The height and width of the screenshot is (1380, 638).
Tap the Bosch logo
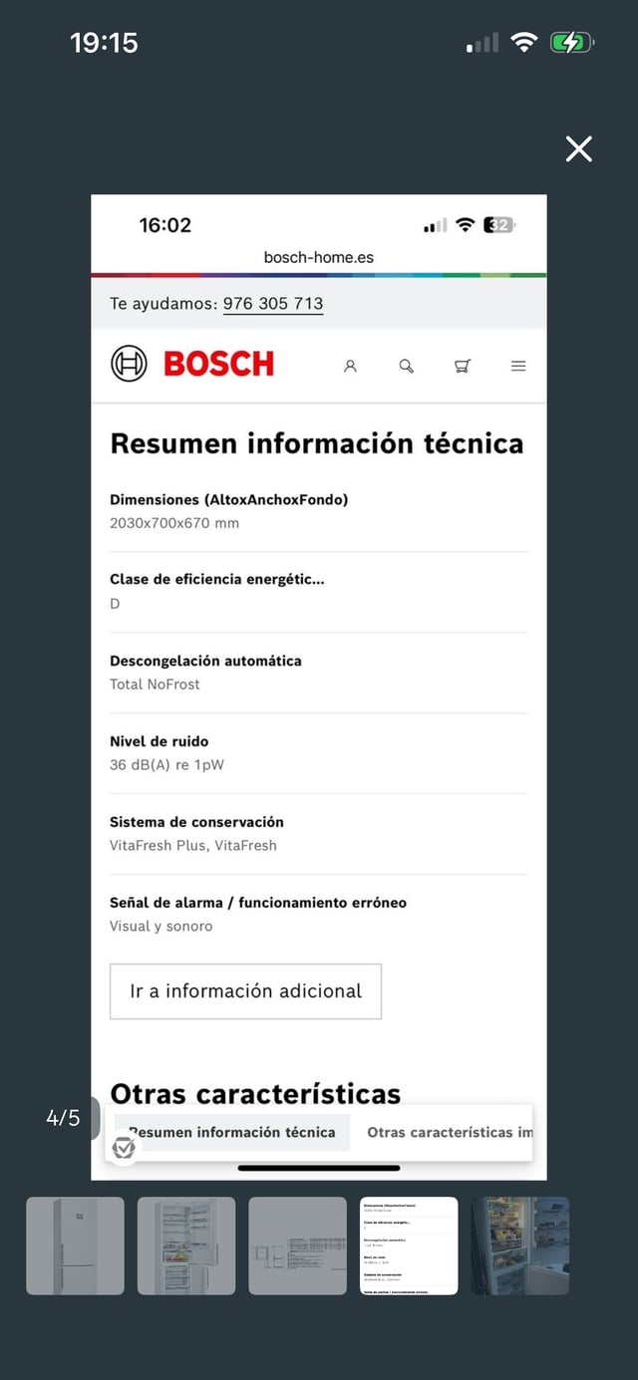click(192, 365)
